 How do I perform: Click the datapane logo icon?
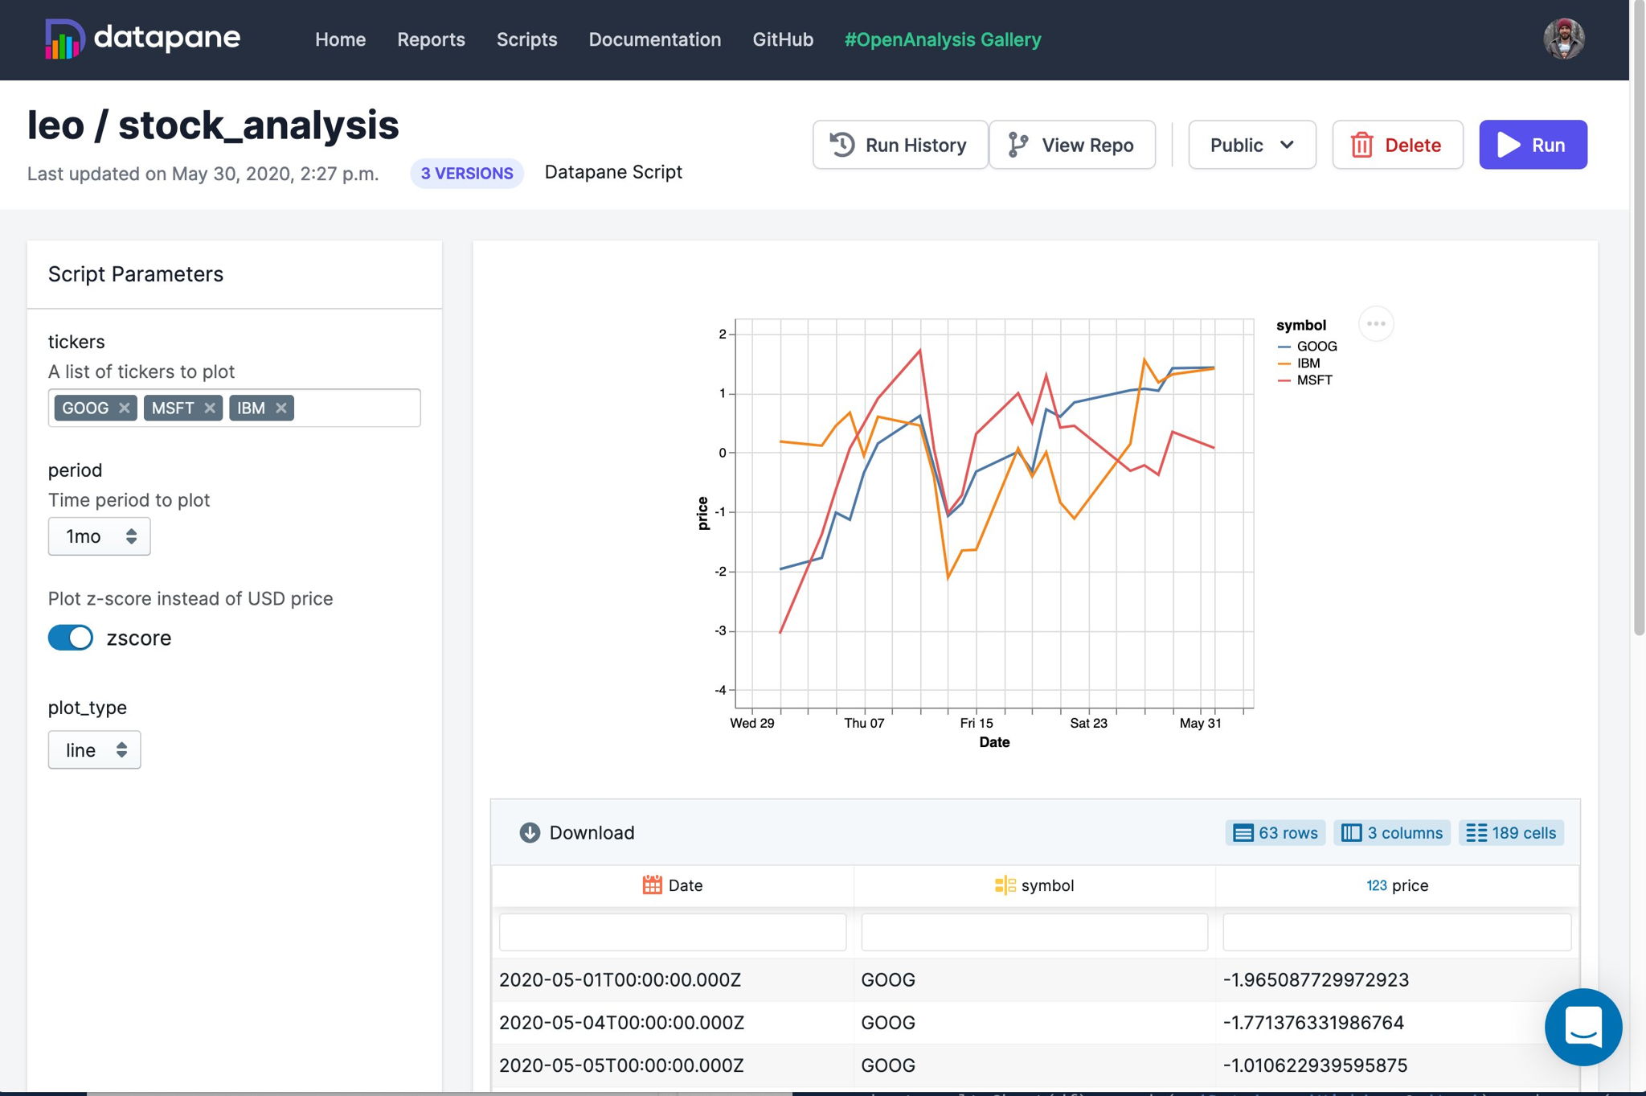64,39
